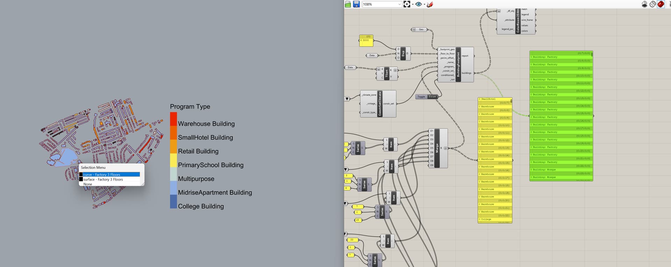Click the flatten arrow icon on TSort K input

(378, 69)
